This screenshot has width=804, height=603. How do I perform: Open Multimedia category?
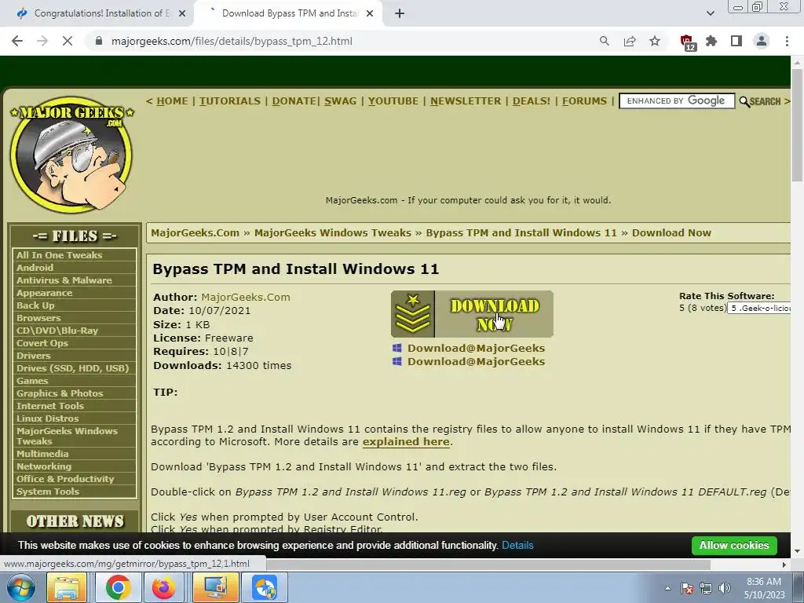(42, 454)
